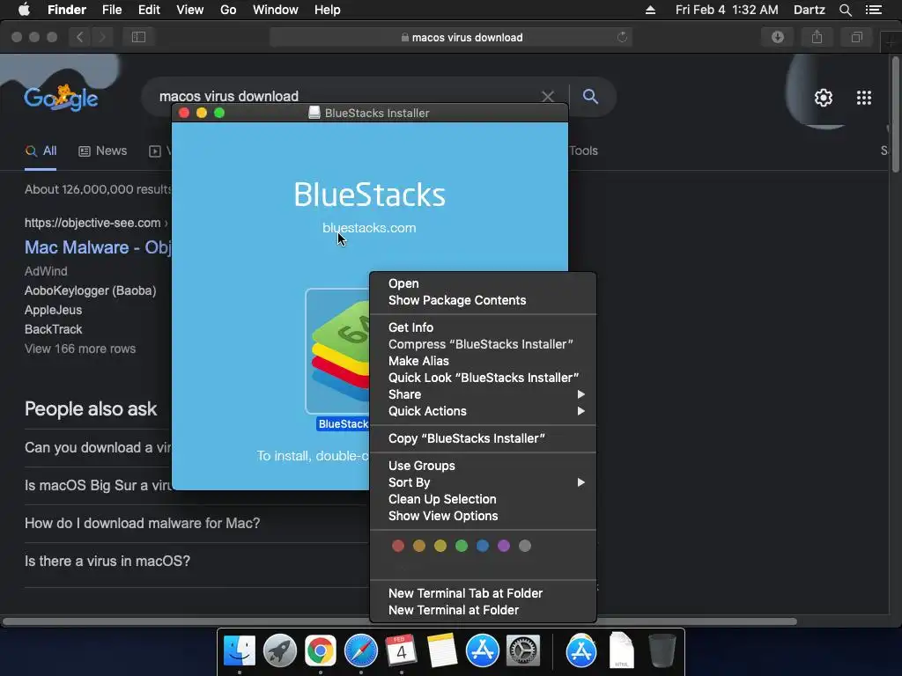Image resolution: width=902 pixels, height=676 pixels.
Task: Open the Go menu
Action: [x=228, y=10]
